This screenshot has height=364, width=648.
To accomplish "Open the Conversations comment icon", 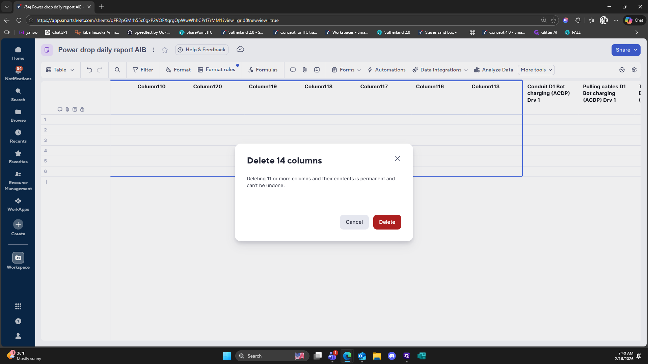I will coord(293,70).
